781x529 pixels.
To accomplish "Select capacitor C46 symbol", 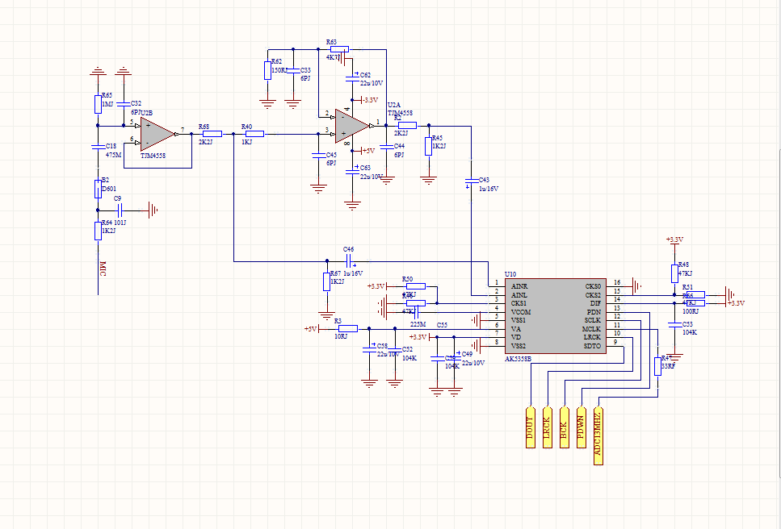I will point(350,260).
